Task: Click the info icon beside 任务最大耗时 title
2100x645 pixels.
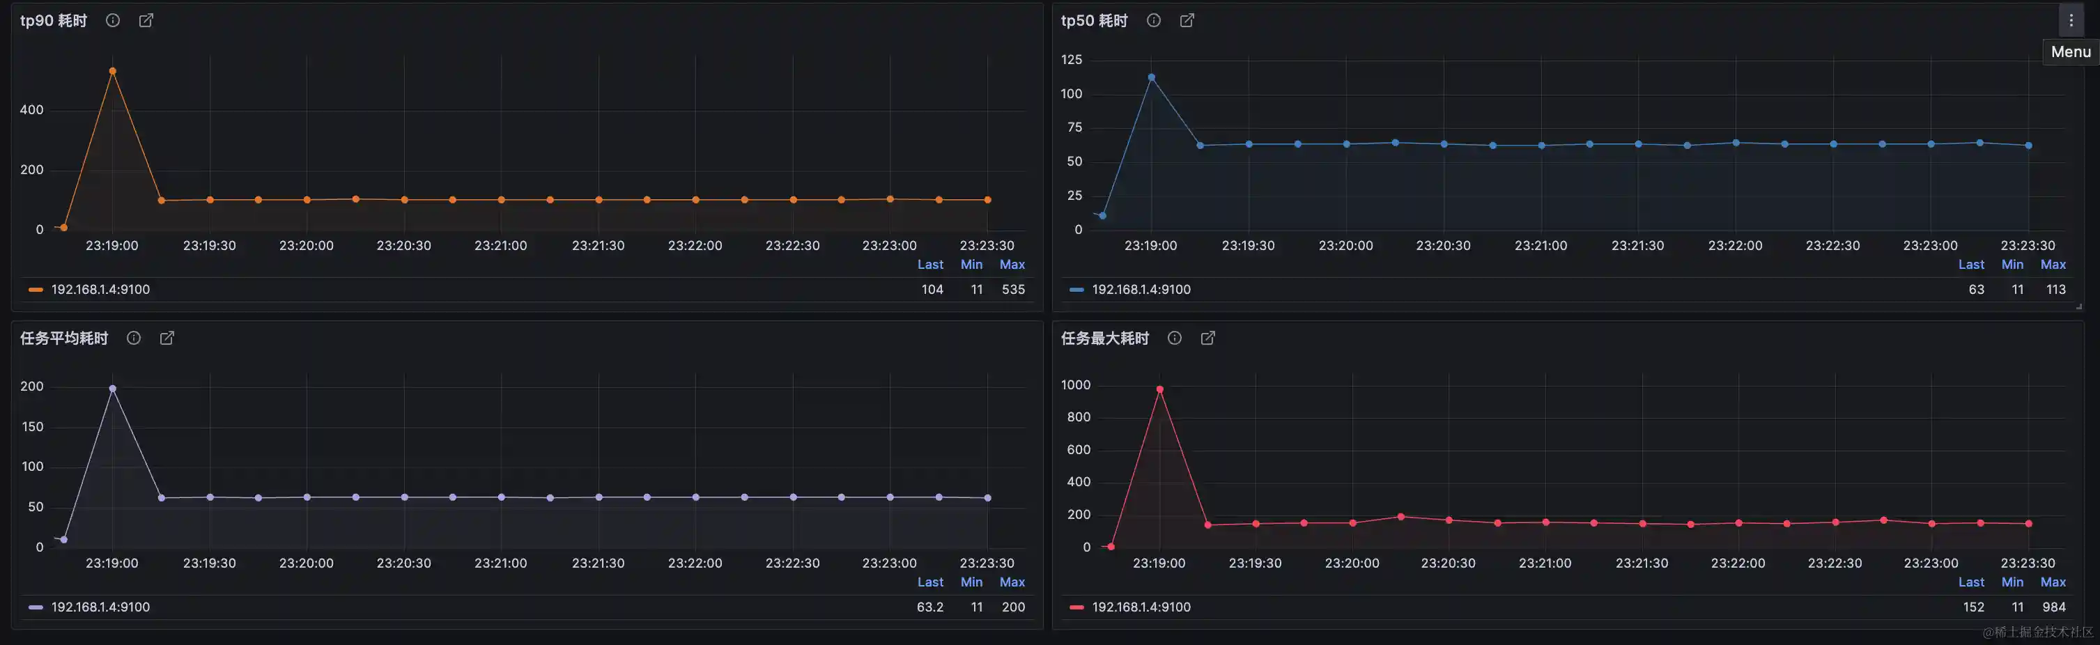Action: (x=1175, y=339)
